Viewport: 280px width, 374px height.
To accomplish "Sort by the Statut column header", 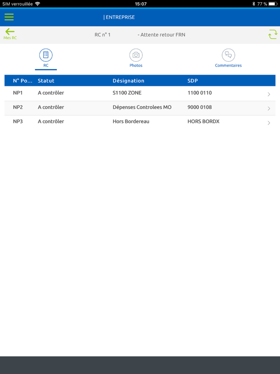I will click(x=46, y=81).
